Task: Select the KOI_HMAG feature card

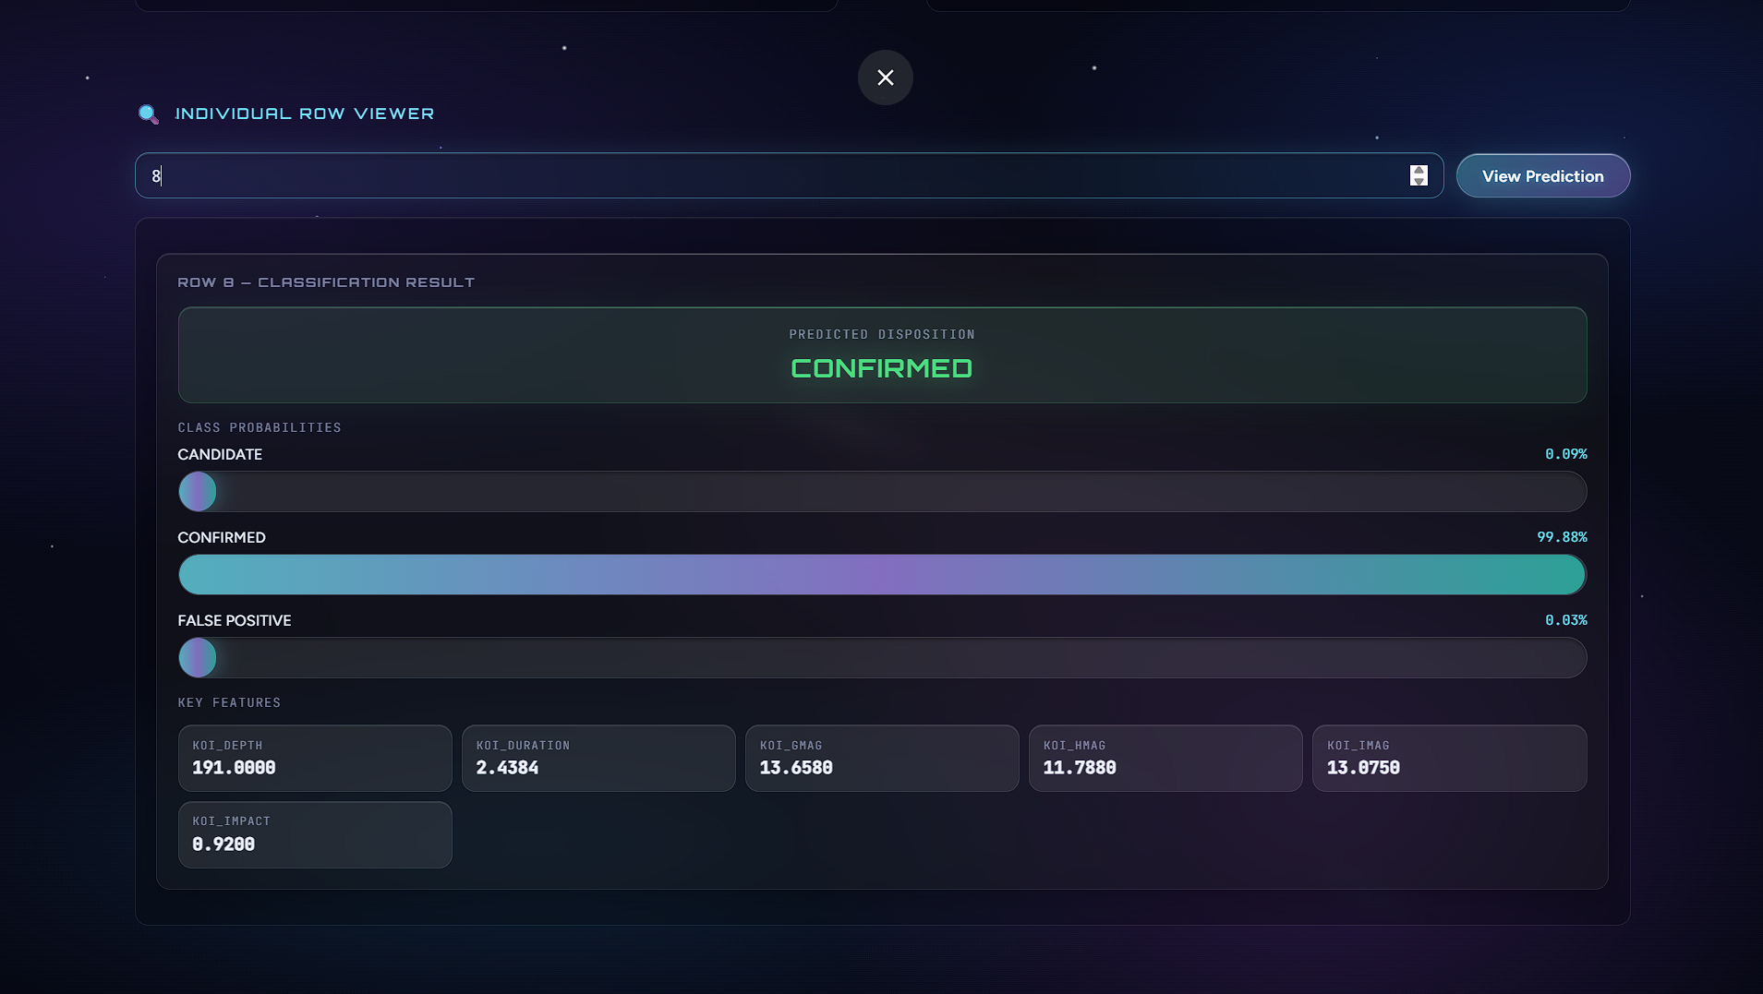Action: (1165, 758)
